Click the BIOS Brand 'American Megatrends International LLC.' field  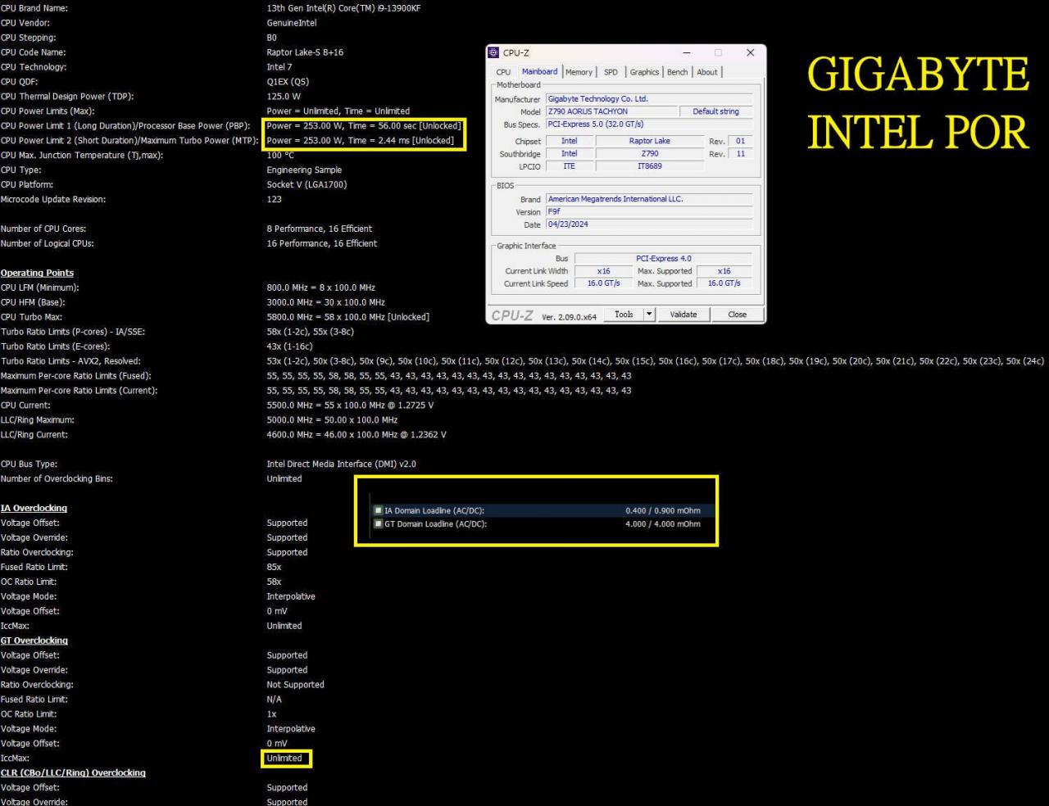(x=650, y=199)
